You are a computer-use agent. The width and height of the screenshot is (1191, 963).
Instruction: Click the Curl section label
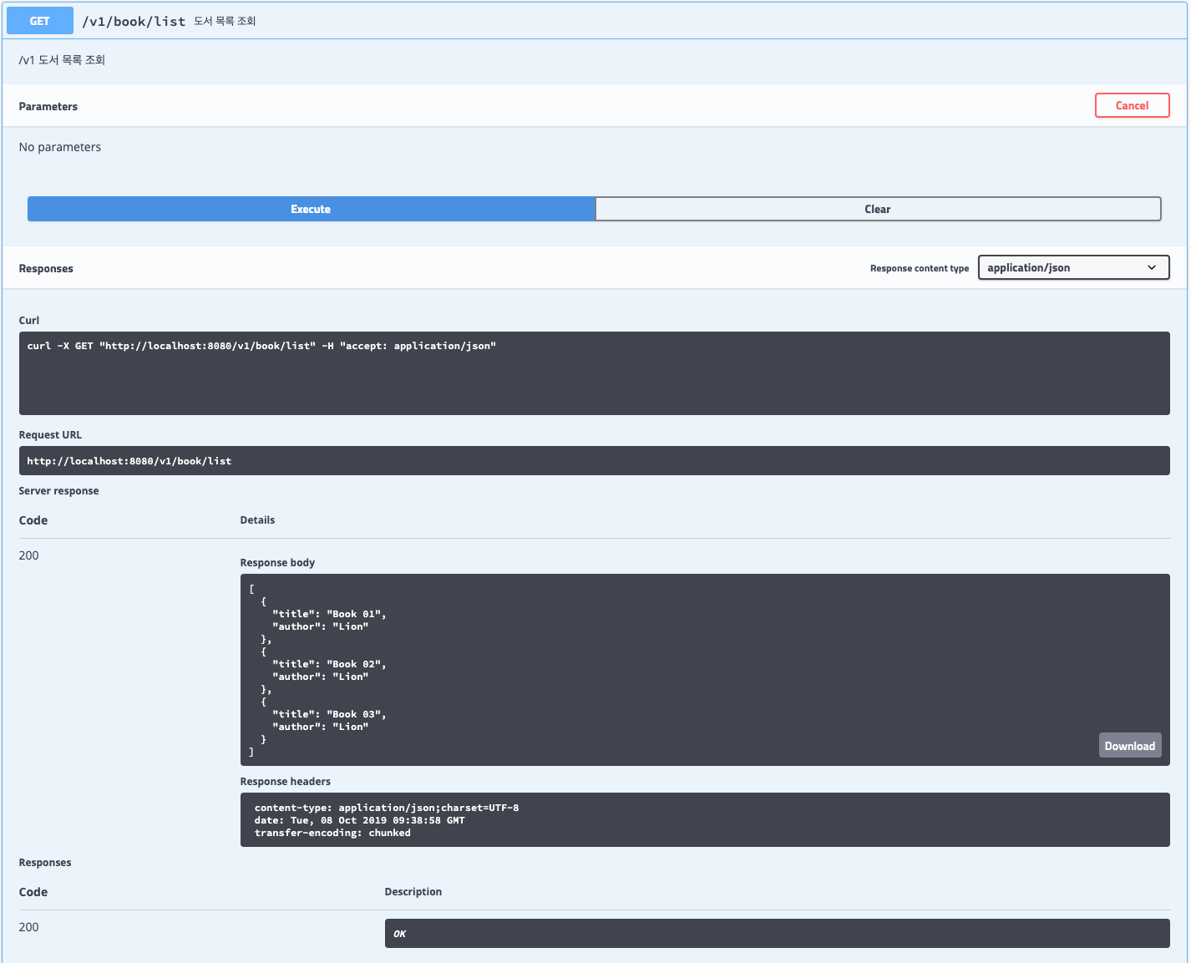point(28,320)
